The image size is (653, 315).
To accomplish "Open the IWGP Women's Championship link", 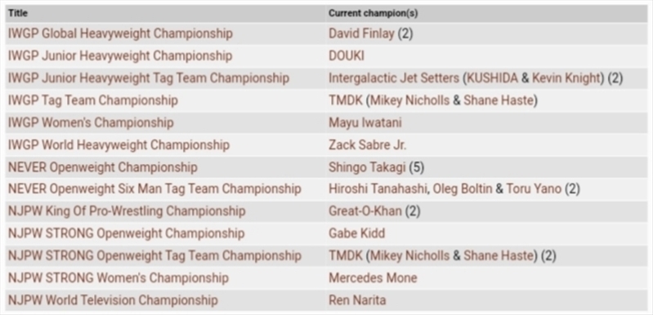I will pyautogui.click(x=91, y=122).
